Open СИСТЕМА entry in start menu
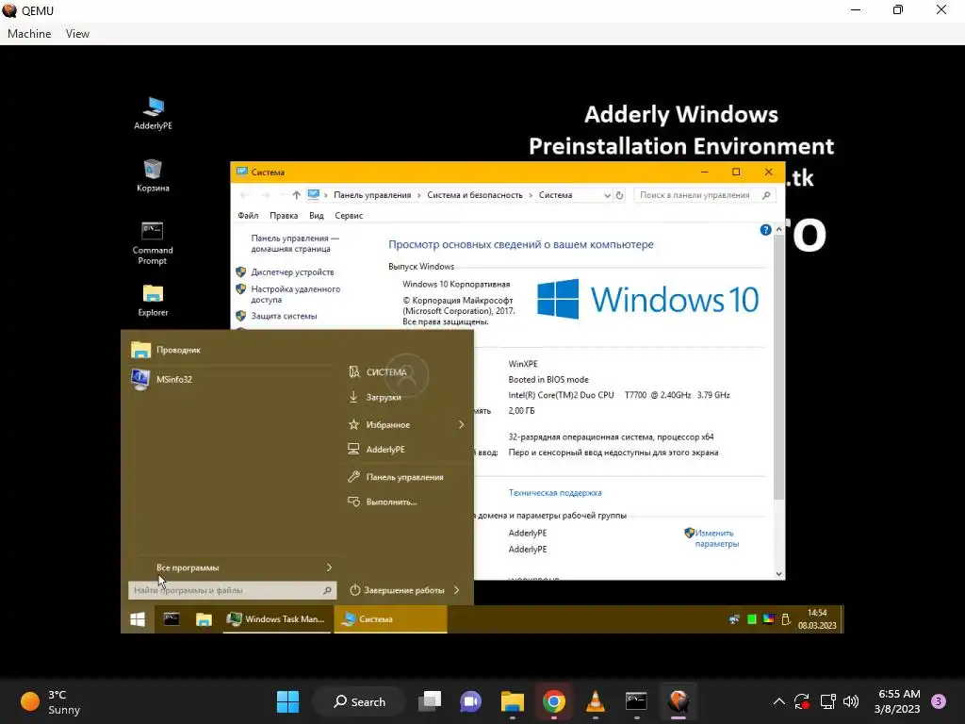The image size is (965, 724). 385,371
